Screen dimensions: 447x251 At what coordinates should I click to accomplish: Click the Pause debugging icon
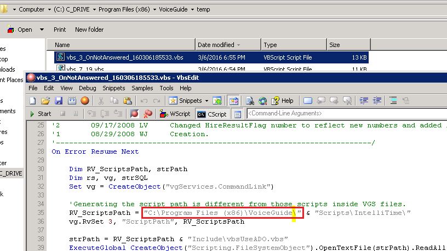[x=76, y=114]
